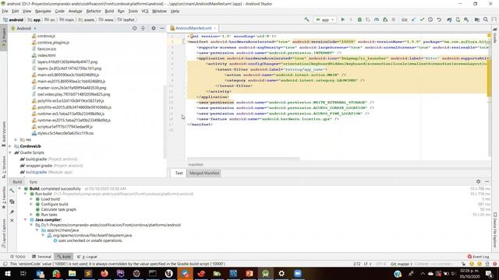Run the app with green play button
Screen dimensions: 499x280
[343, 19]
